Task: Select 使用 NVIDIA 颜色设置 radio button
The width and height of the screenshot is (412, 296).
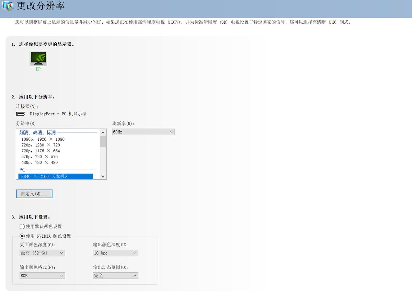Action: coord(22,236)
